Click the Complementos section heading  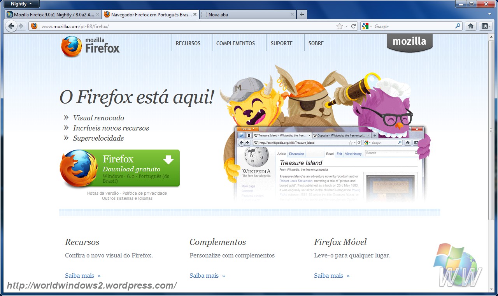217,242
